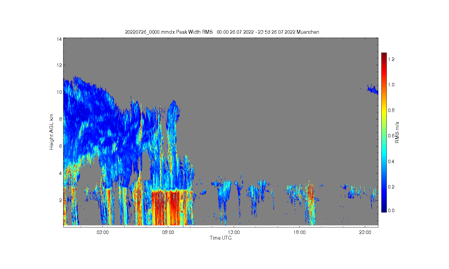Click the plot title mentioning Muenchen

[x=222, y=32]
